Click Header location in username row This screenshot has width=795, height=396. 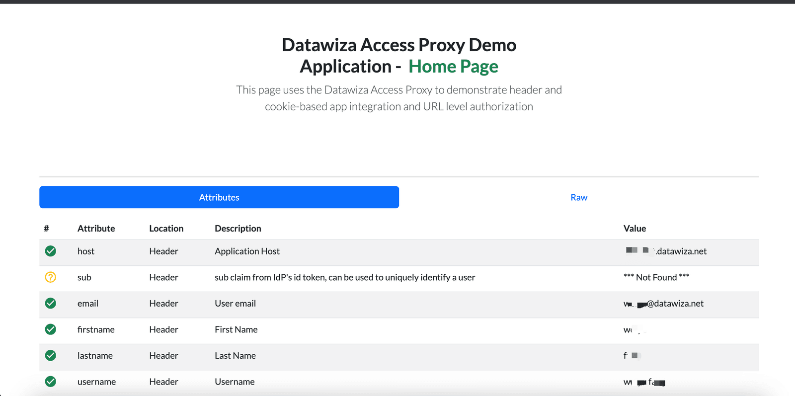click(x=163, y=382)
